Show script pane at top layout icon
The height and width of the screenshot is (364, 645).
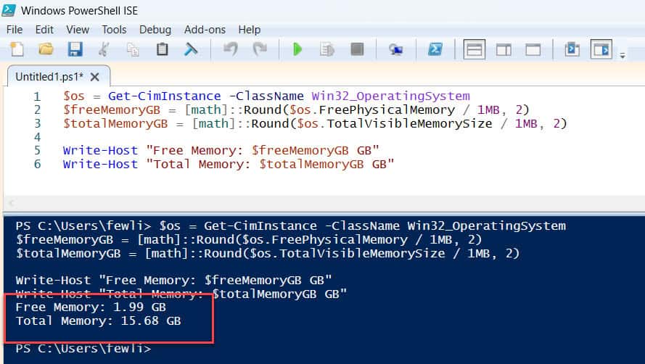(474, 49)
